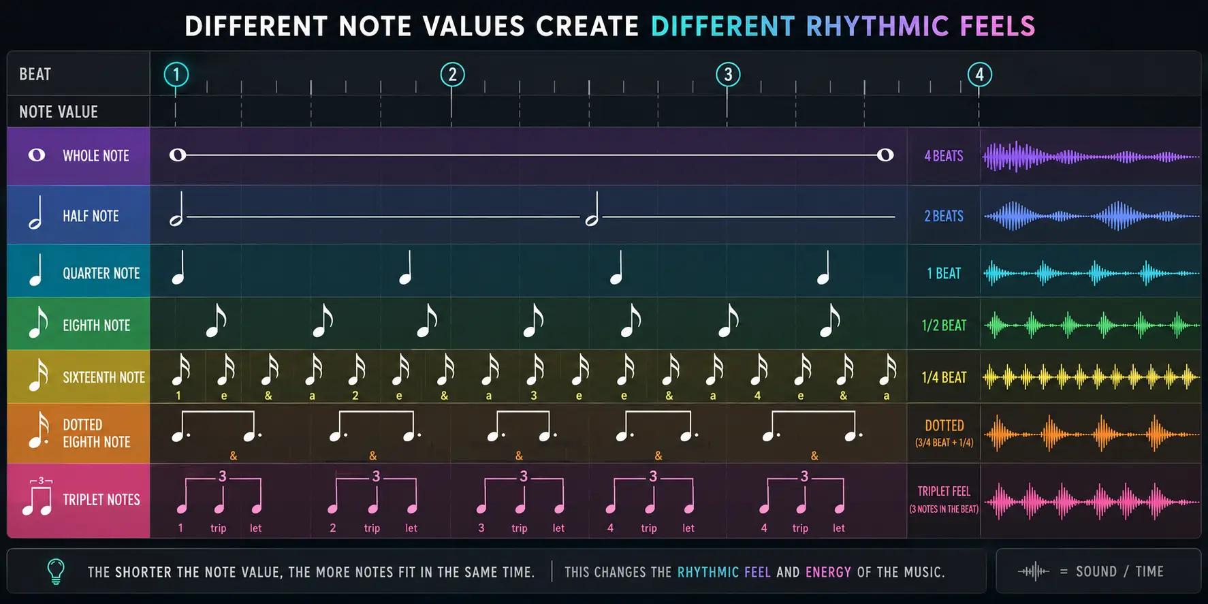Click the sixteenth note labeled 4

pos(759,370)
